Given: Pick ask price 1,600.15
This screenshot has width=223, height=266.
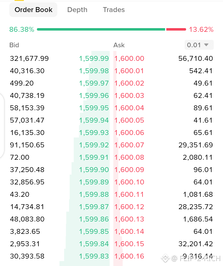Looking at the screenshot, I should coord(129,244).
